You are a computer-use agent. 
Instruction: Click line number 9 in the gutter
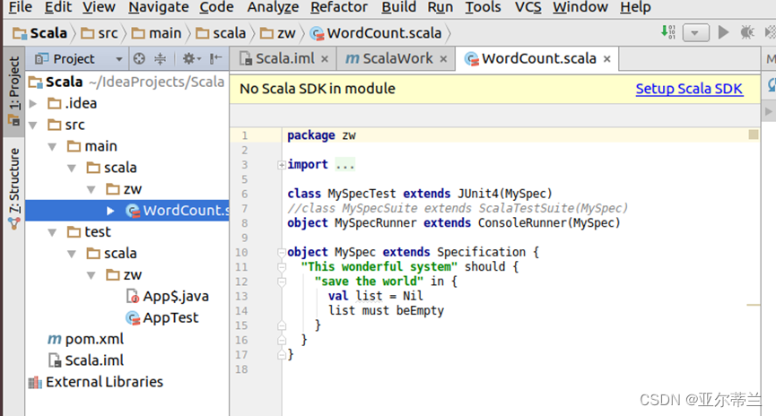pyautogui.click(x=245, y=238)
